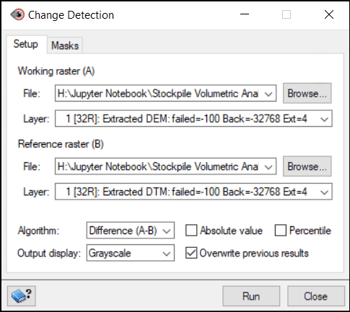Enable the Absolute value checkbox
350x312 pixels.
coord(191,231)
